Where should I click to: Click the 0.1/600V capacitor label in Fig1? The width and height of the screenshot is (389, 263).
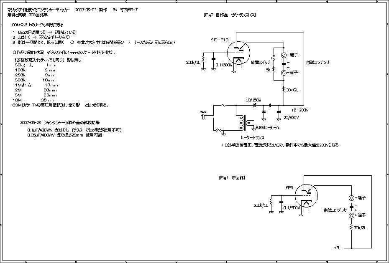pyautogui.click(x=292, y=208)
